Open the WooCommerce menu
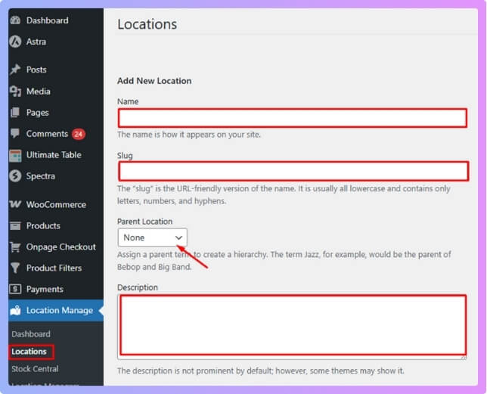Viewport: 487px width, 394px height. click(x=56, y=205)
